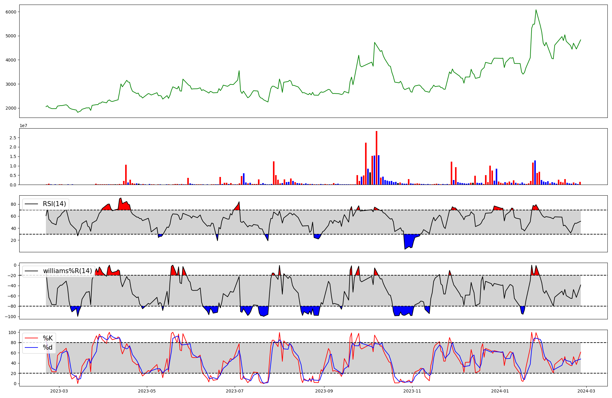Click the 1e7 exponent label above volume chart
The width and height of the screenshot is (612, 398).
(x=23, y=126)
